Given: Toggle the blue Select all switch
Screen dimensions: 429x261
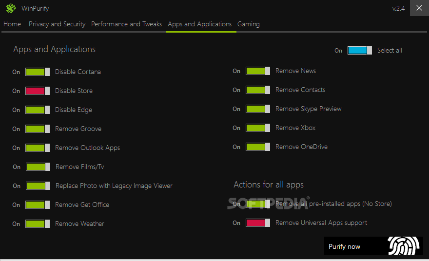Looking at the screenshot, I should pyautogui.click(x=359, y=50).
